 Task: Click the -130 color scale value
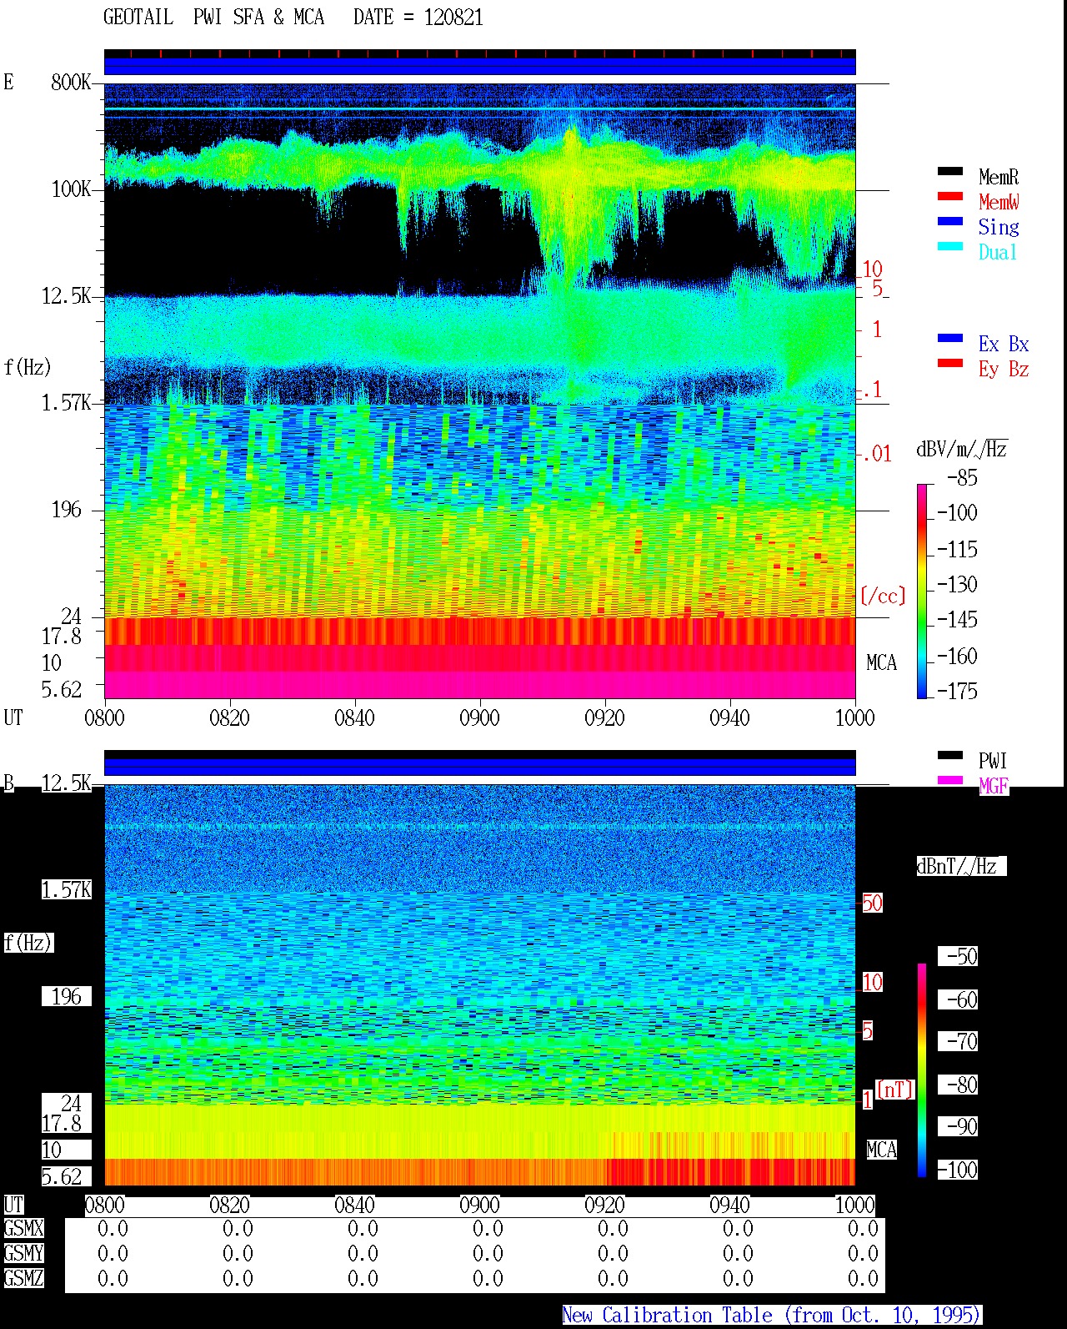click(957, 585)
